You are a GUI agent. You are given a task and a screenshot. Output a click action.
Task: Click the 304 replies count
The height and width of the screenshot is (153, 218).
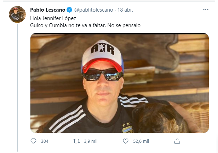tap(45, 141)
